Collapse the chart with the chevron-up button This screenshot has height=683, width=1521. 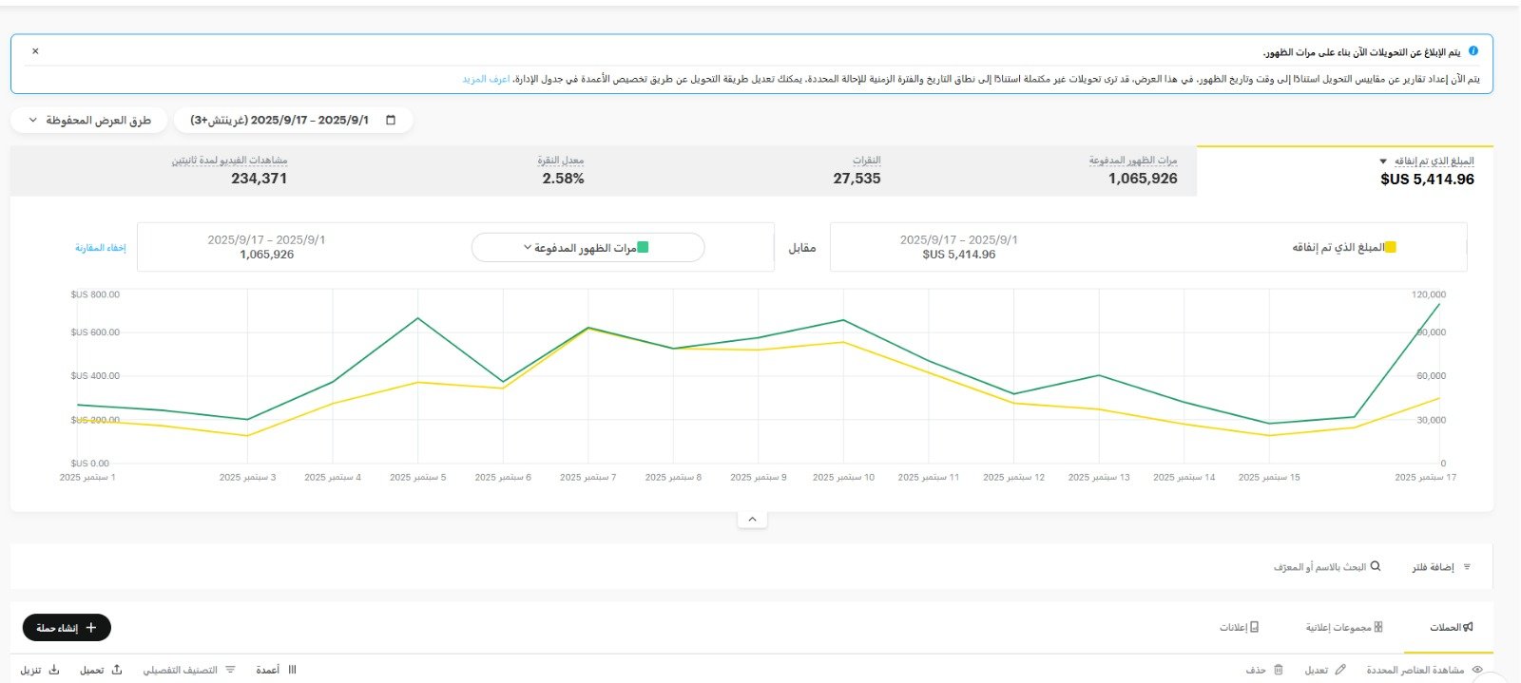point(752,520)
